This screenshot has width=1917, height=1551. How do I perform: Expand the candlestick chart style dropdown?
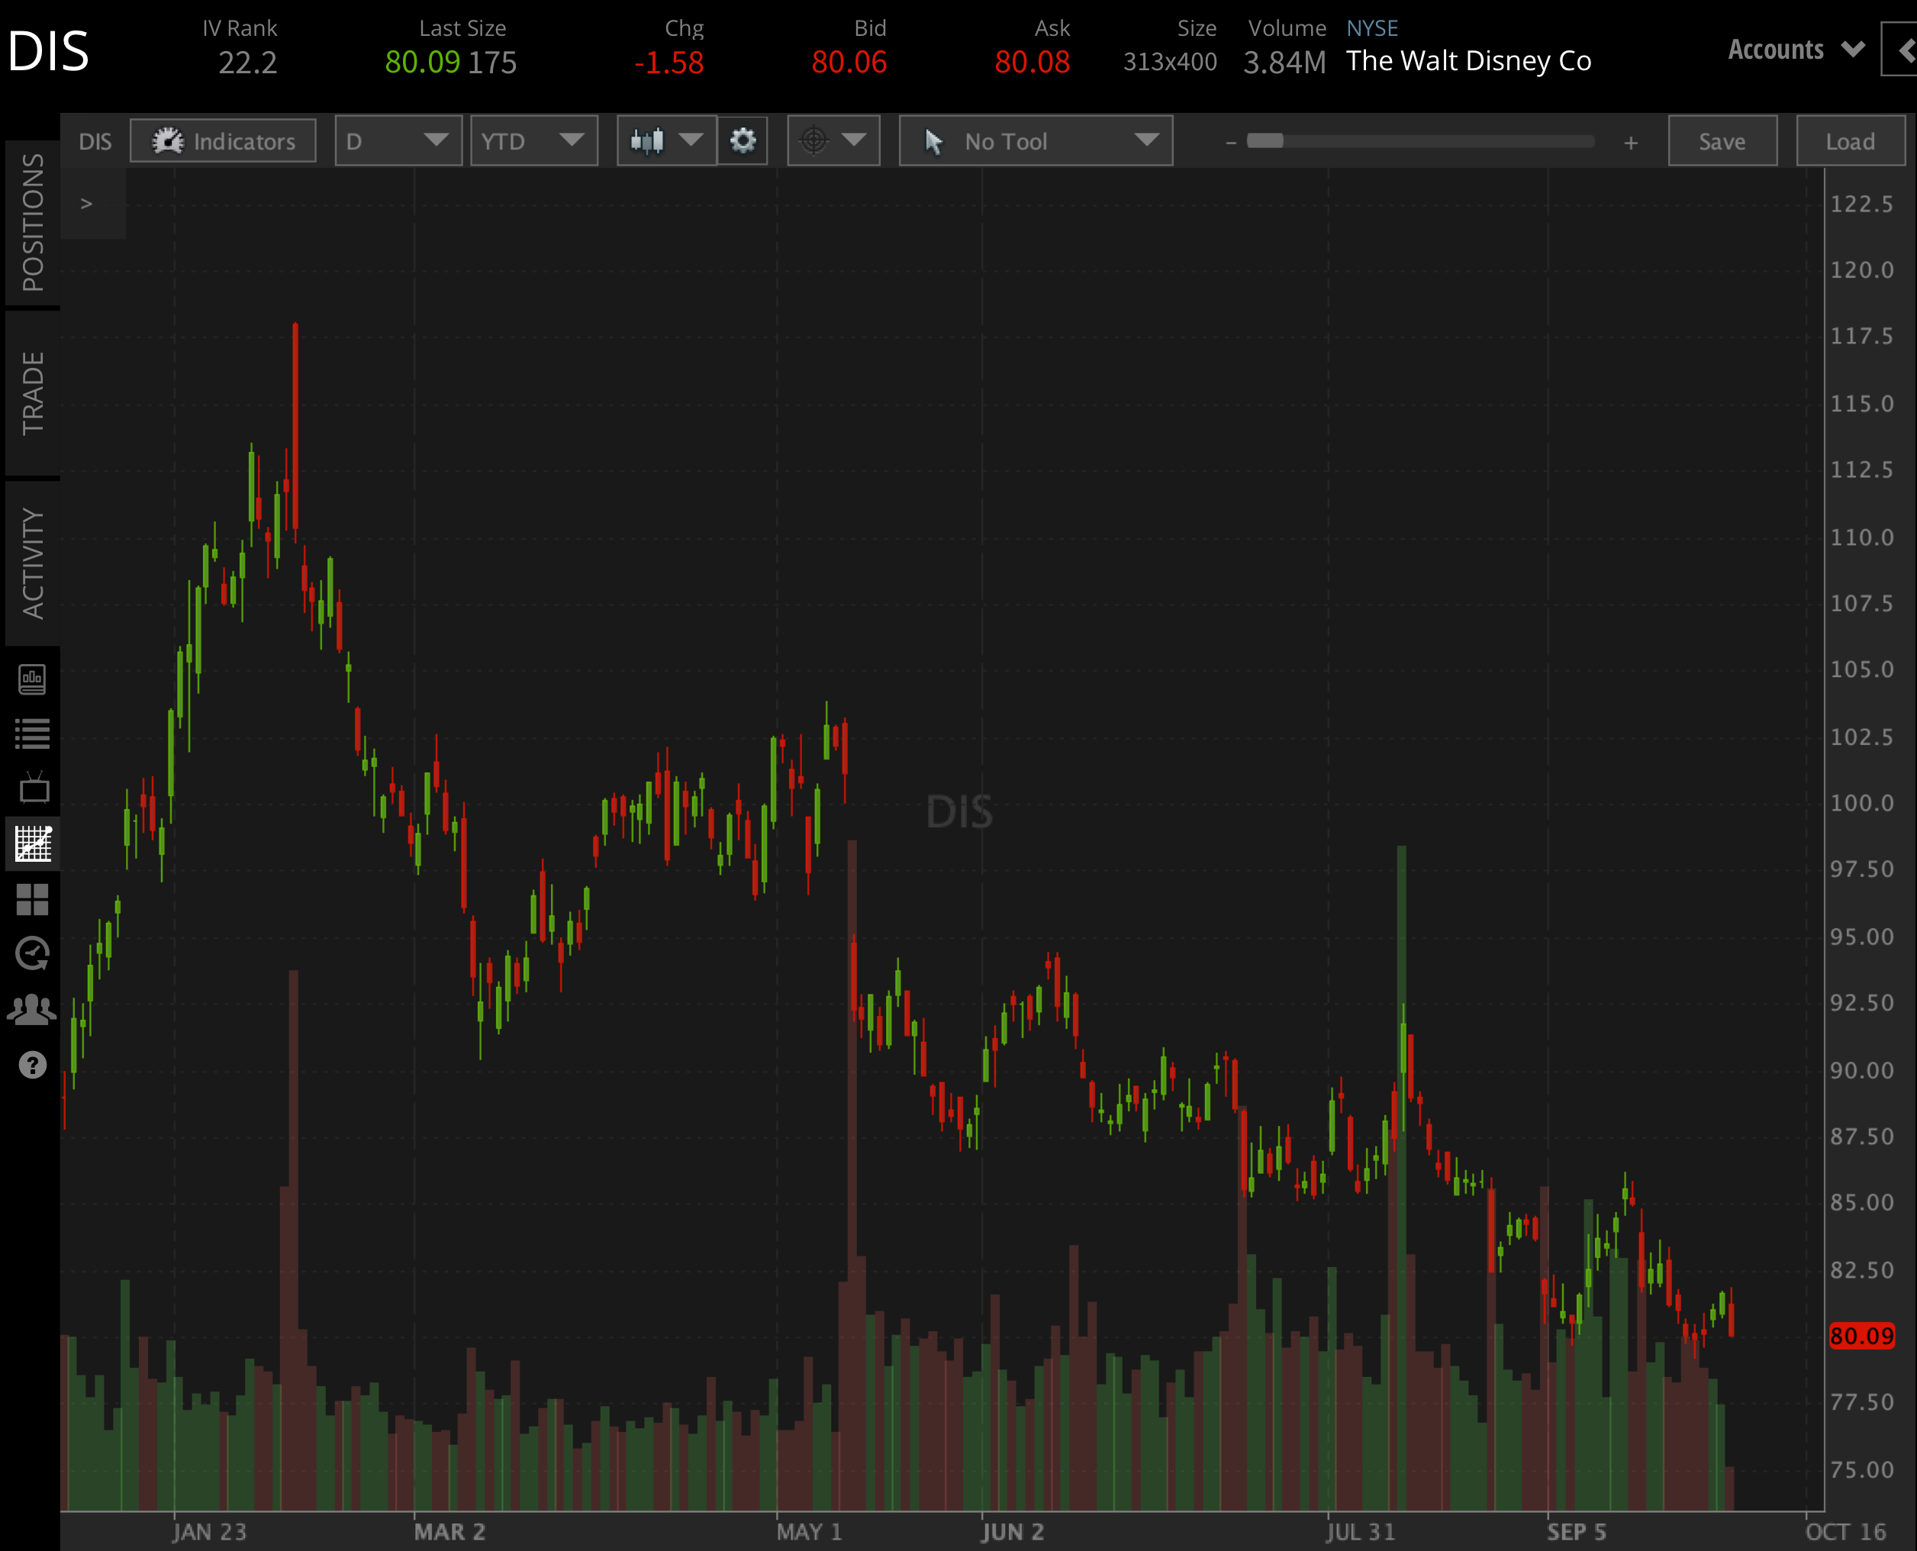(666, 141)
